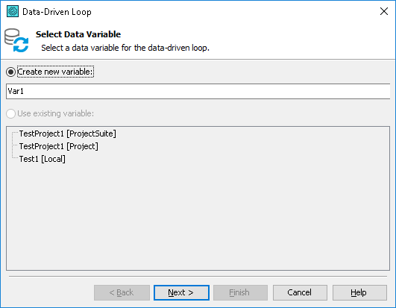Screen dimensions: 396x308
Task: Click the Finish button
Action: (x=240, y=292)
